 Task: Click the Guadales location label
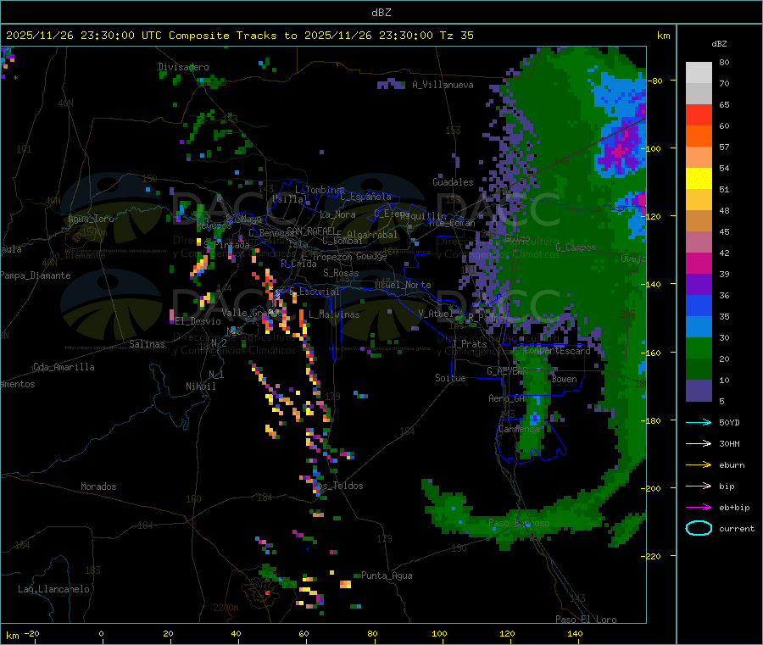coord(453,182)
